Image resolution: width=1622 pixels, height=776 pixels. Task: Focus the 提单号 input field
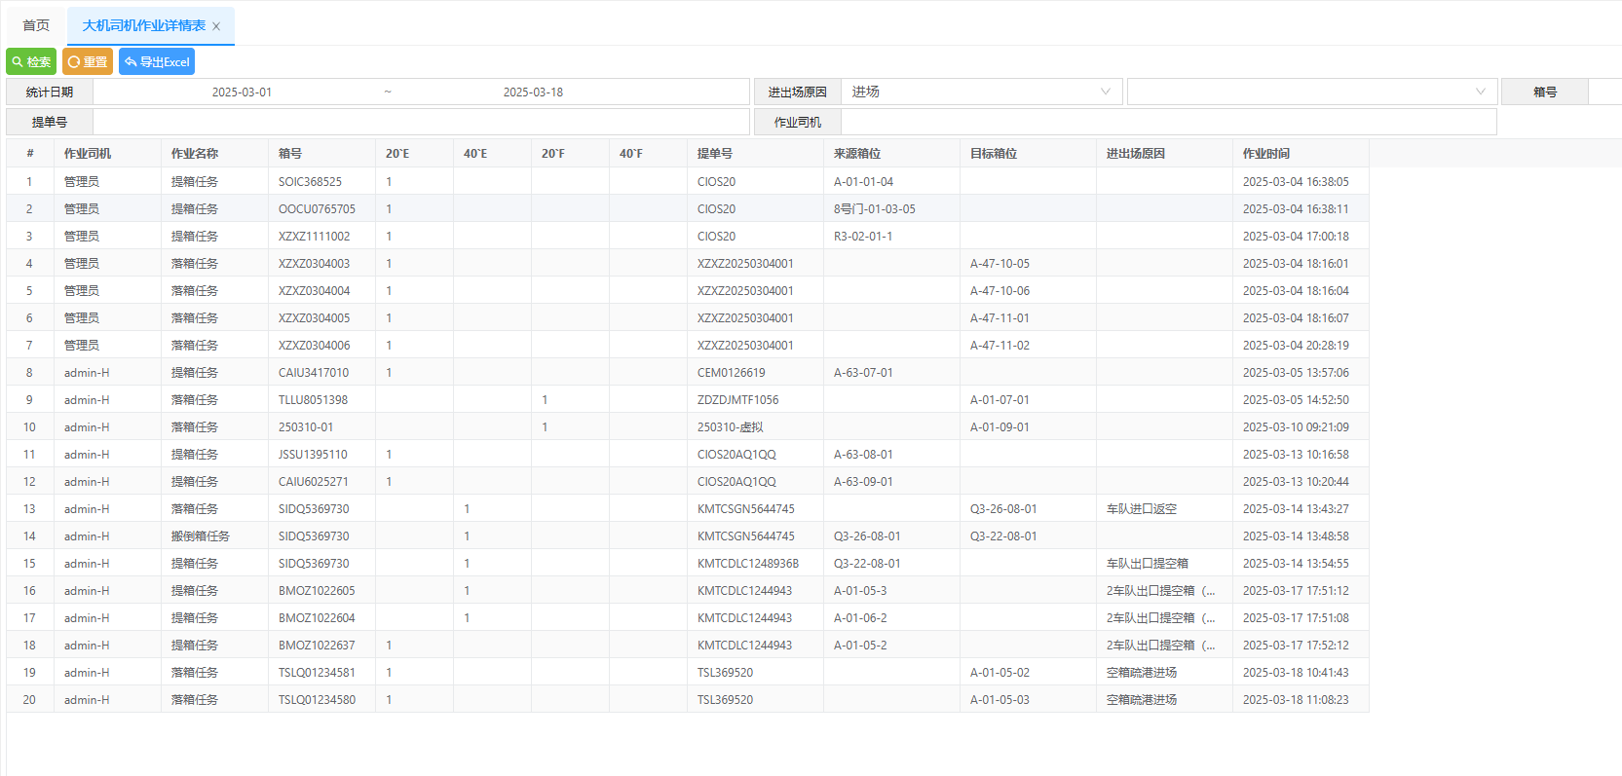[x=421, y=122]
